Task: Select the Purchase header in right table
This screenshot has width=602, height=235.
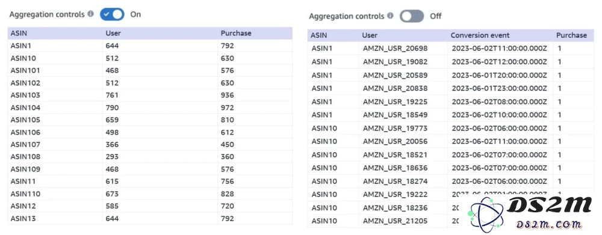Action: click(x=571, y=35)
